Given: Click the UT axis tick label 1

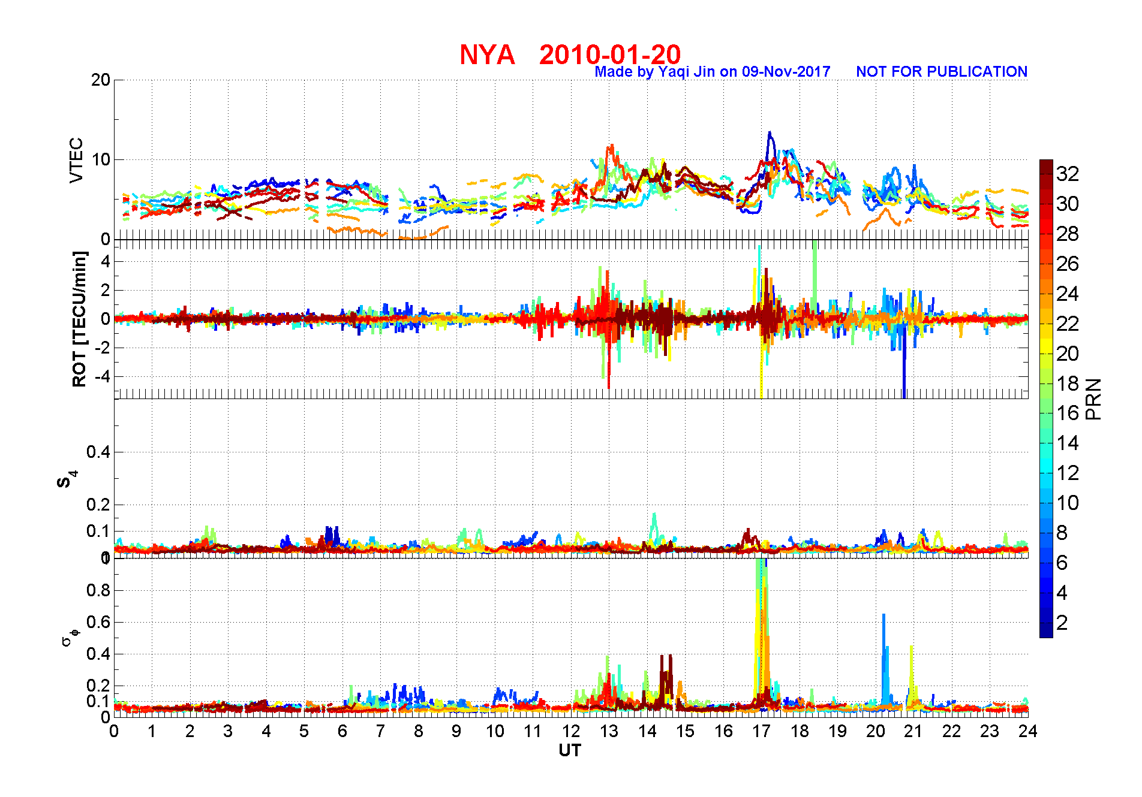Looking at the screenshot, I should (152, 731).
